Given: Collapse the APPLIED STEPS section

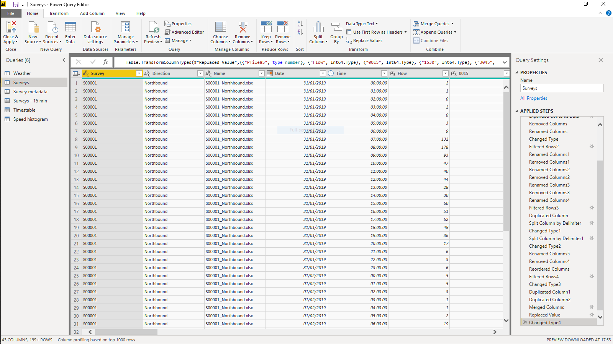Looking at the screenshot, I should click(516, 111).
